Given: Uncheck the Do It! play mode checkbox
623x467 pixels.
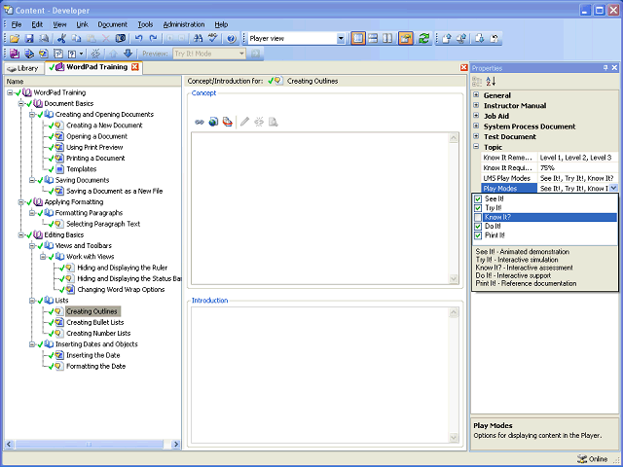Looking at the screenshot, I should (x=478, y=227).
